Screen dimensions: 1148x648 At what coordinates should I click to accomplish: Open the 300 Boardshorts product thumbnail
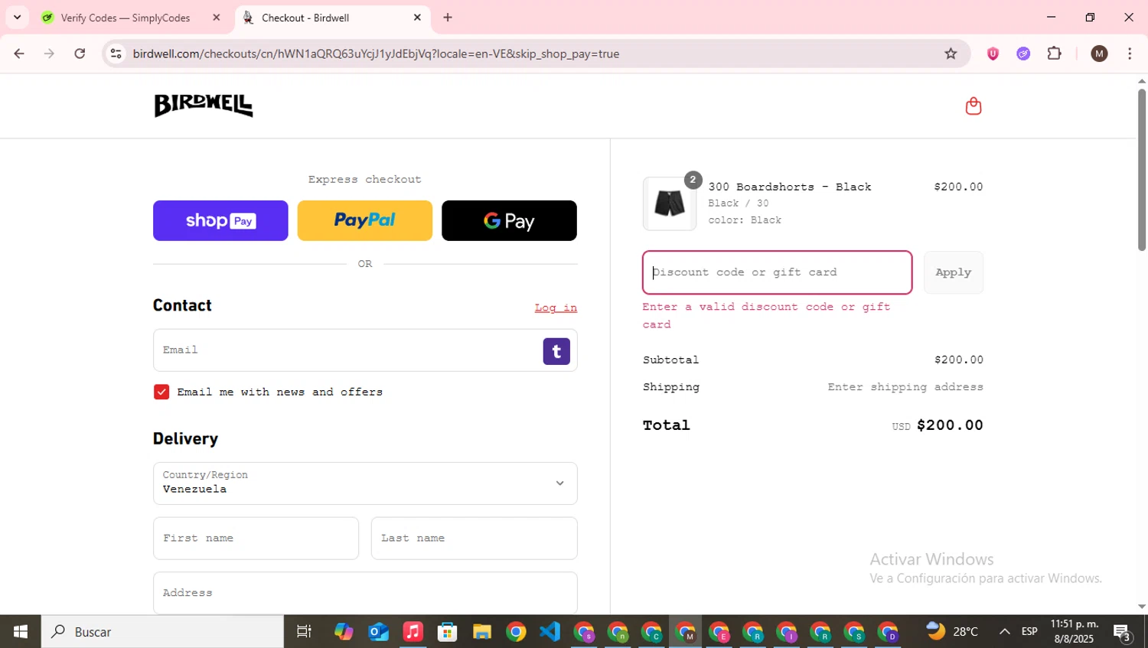pos(670,204)
